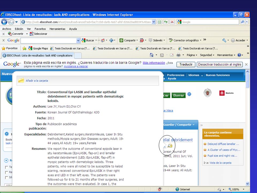Click the blue plus icon on Google toolbar
The width and height of the screenshot is (257, 193).
[111, 40]
